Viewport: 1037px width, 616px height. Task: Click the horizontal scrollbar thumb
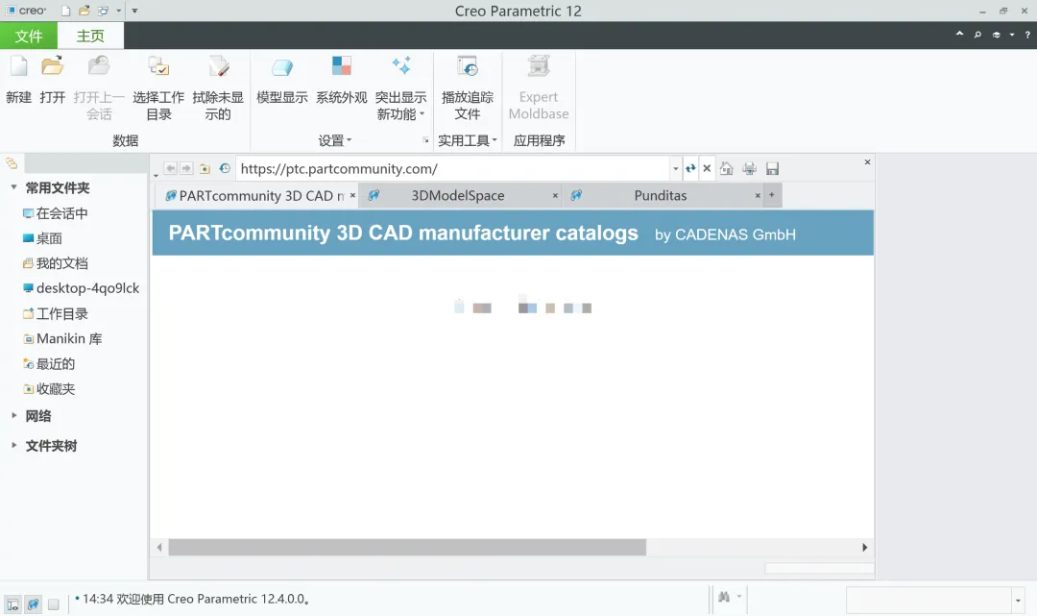(407, 547)
